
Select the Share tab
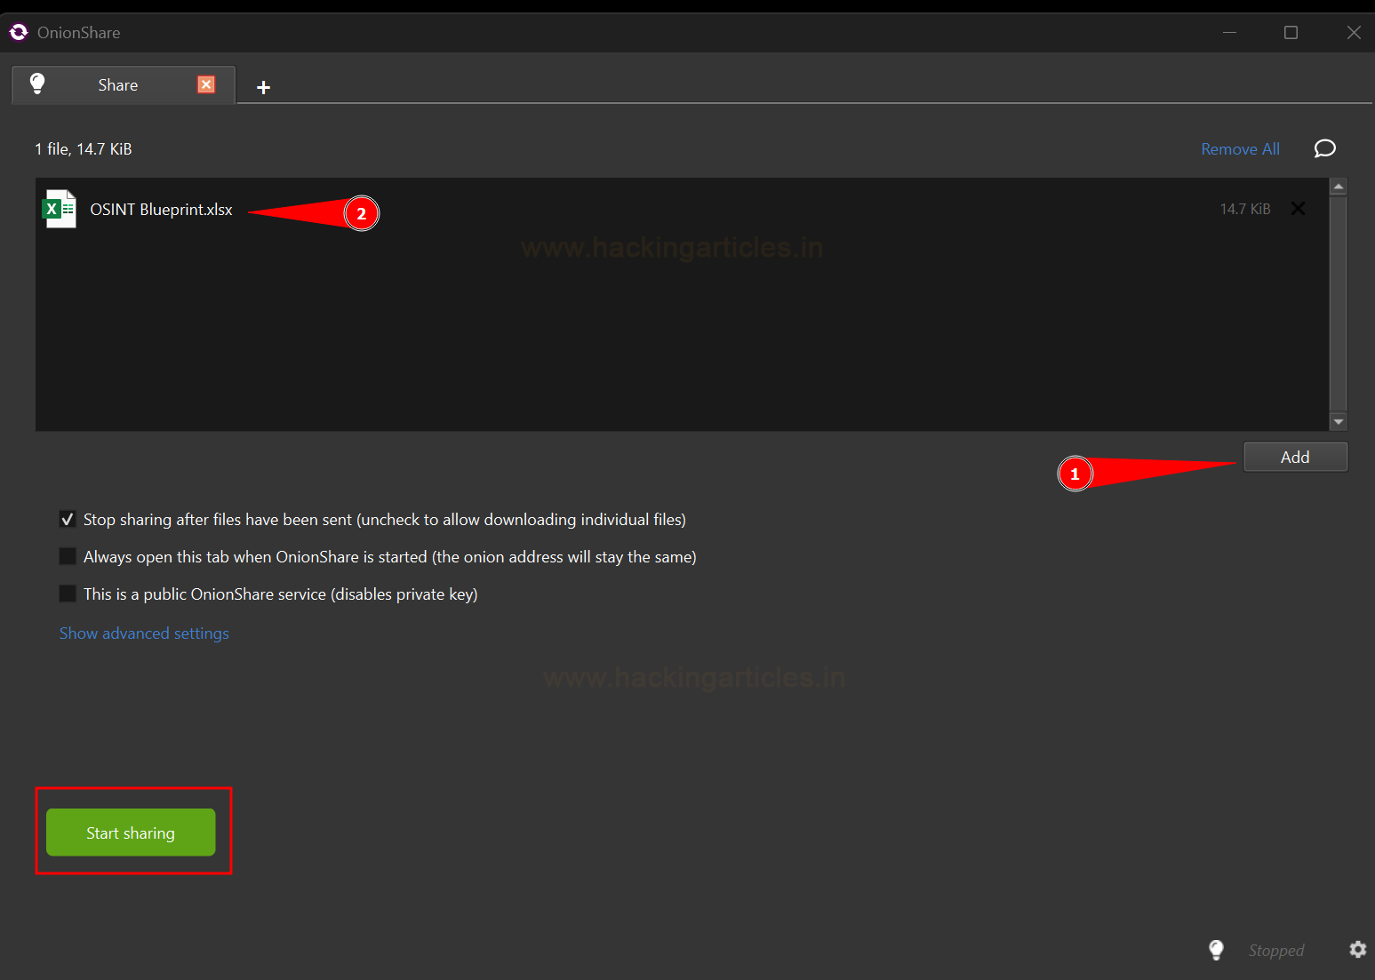coord(124,84)
